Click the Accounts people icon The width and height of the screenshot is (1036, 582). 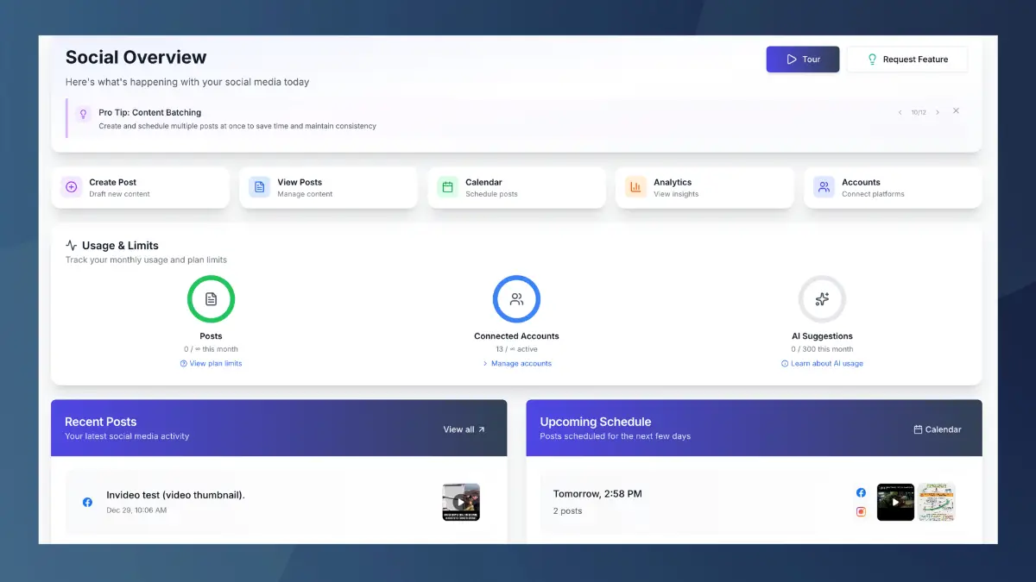point(824,187)
